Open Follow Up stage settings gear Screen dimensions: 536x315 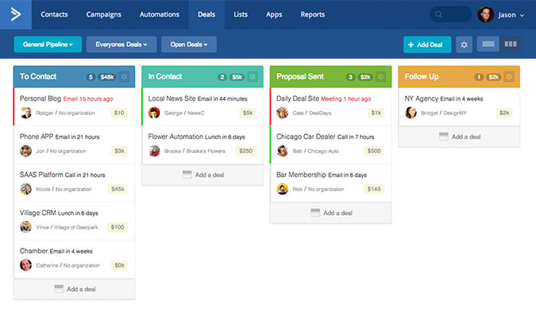point(509,76)
